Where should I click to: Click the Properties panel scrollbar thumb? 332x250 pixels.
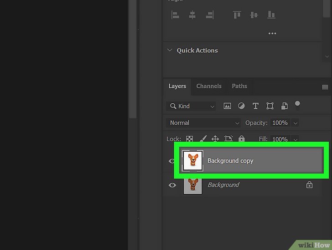click(326, 9)
